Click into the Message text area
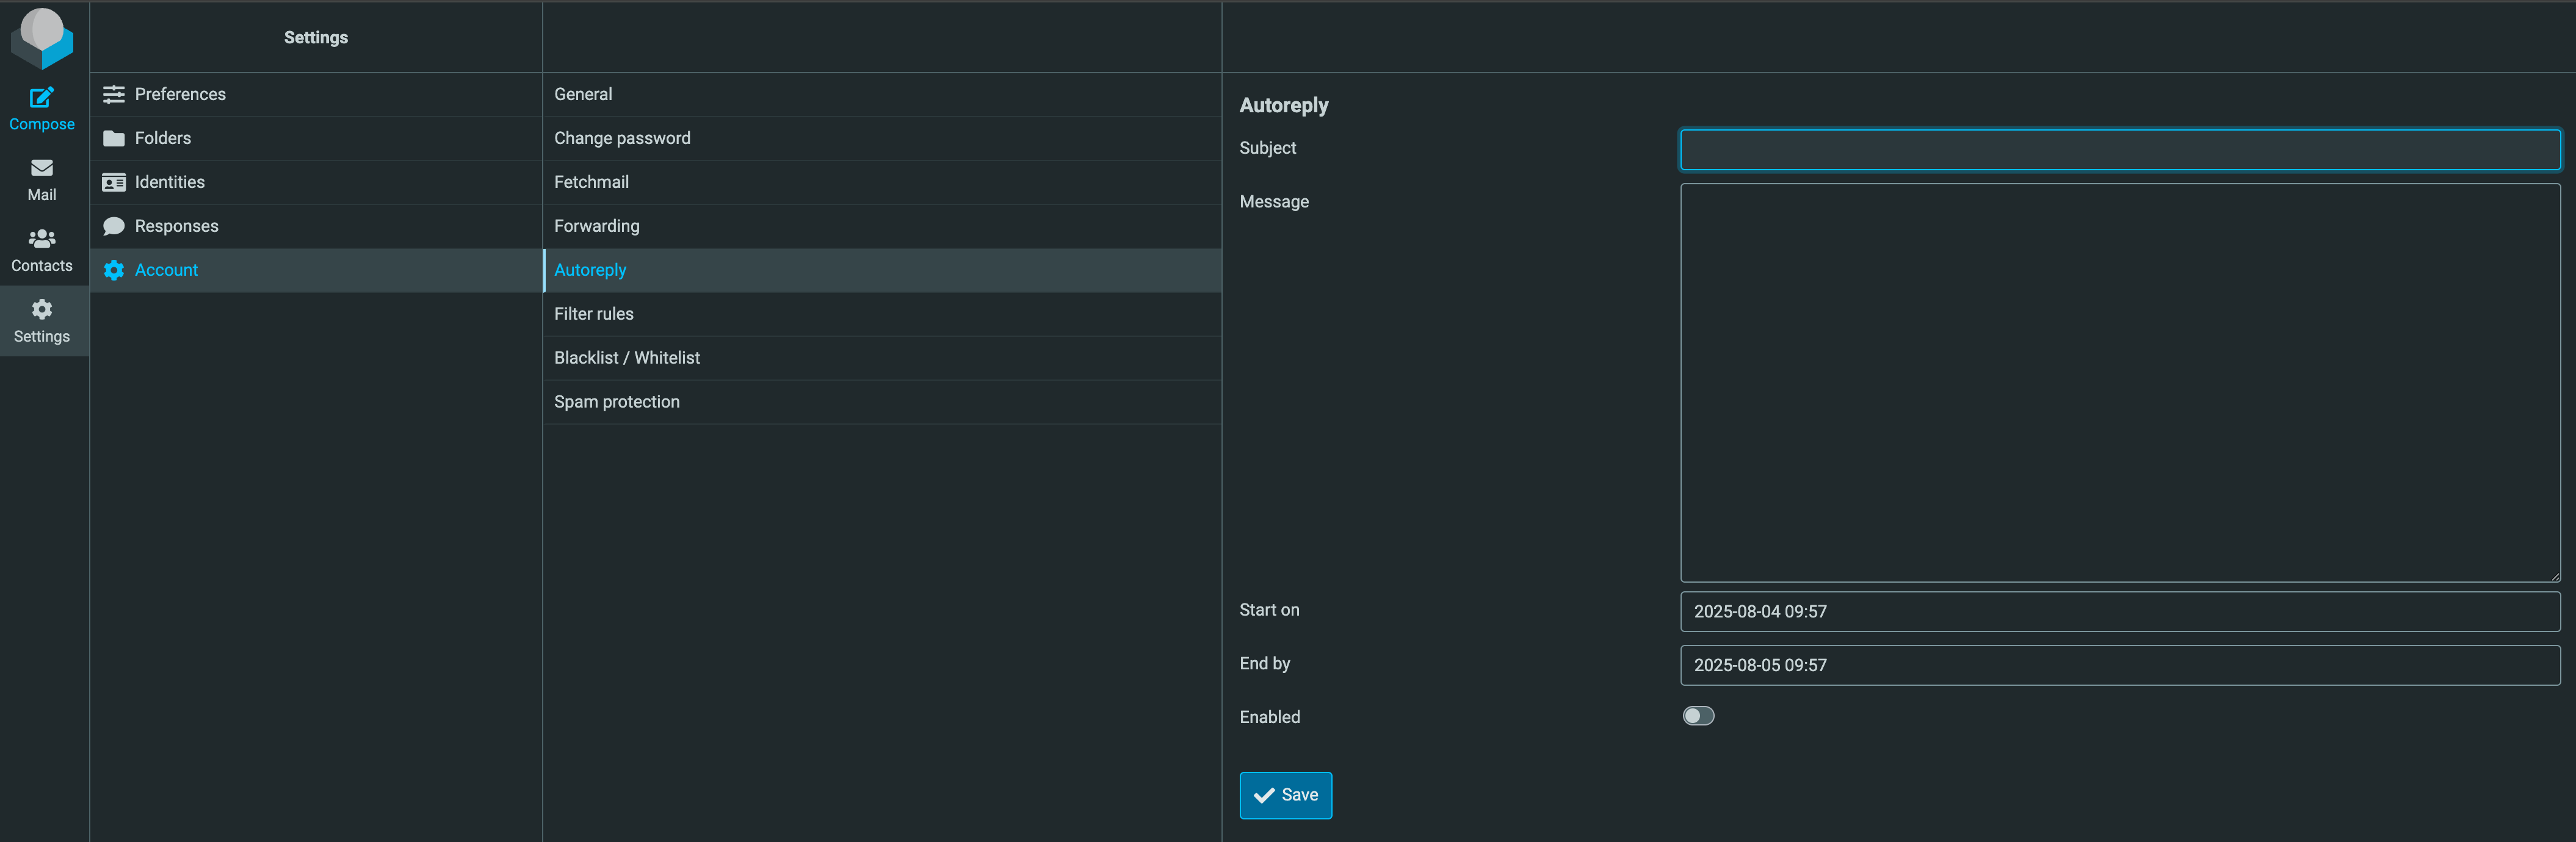The width and height of the screenshot is (2576, 842). click(2119, 382)
